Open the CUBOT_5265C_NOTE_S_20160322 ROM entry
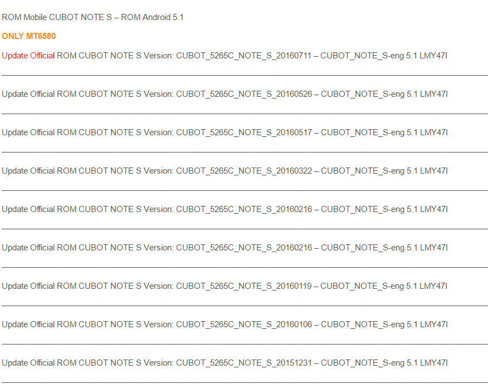488x384 pixels. click(x=244, y=171)
